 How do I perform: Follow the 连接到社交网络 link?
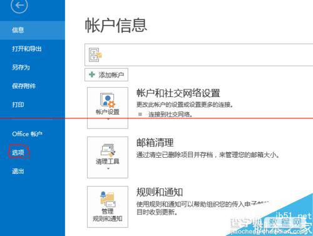170,115
